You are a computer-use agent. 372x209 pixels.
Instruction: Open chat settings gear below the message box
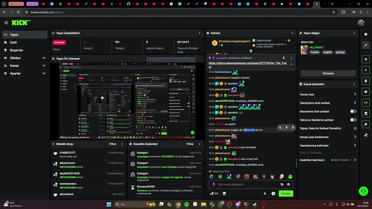point(265,194)
